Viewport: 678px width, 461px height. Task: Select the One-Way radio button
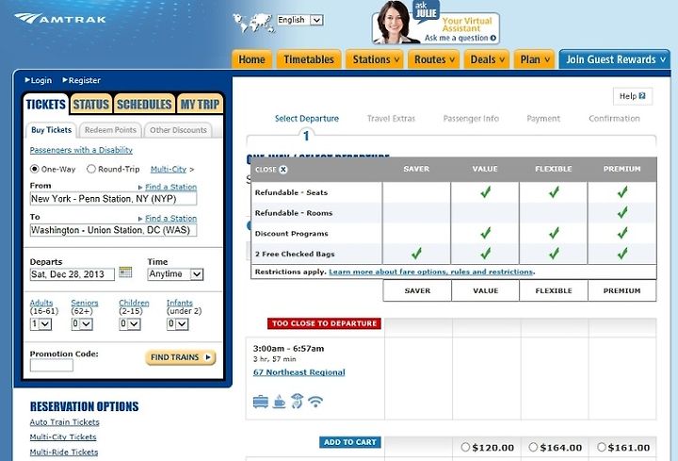tap(35, 169)
